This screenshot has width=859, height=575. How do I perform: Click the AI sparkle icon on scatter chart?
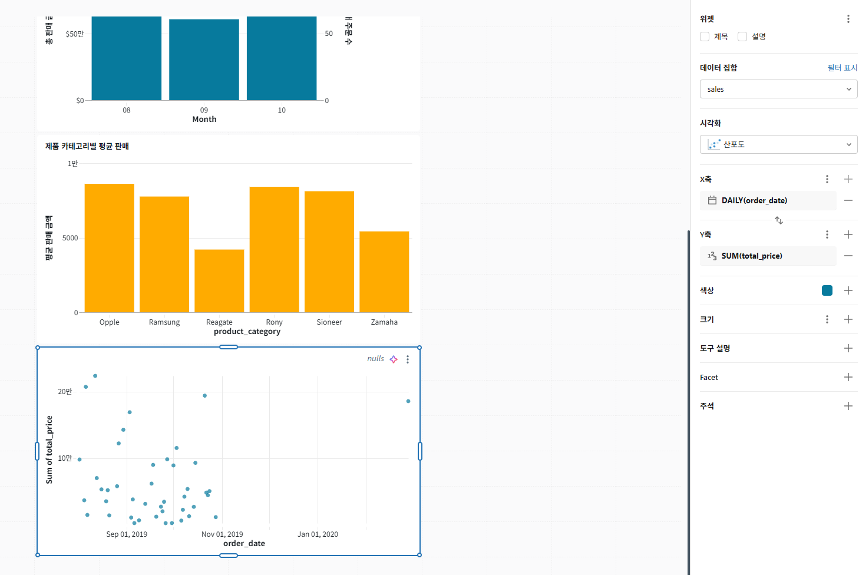pos(394,359)
